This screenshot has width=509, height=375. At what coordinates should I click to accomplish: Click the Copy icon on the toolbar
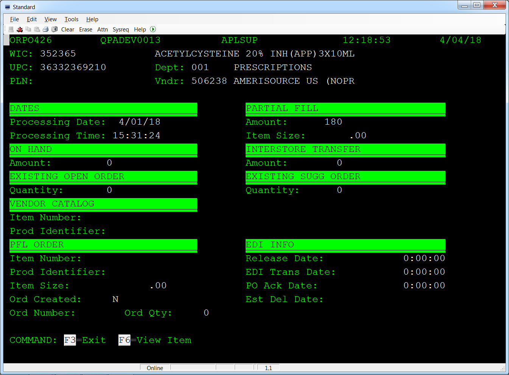click(28, 29)
